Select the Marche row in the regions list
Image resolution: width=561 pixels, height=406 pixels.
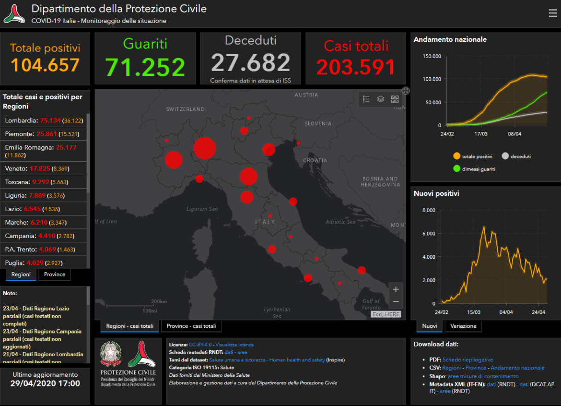pyautogui.click(x=44, y=222)
